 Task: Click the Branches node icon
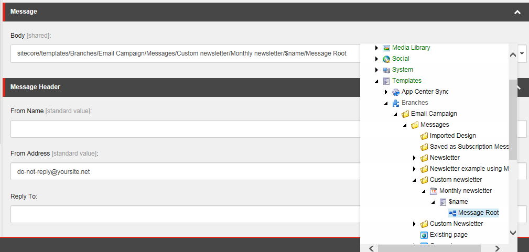tap(396, 103)
